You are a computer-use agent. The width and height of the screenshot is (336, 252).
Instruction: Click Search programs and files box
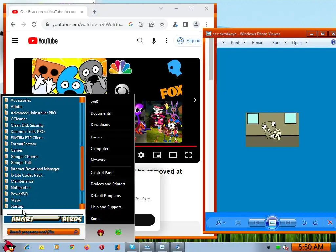[43, 232]
